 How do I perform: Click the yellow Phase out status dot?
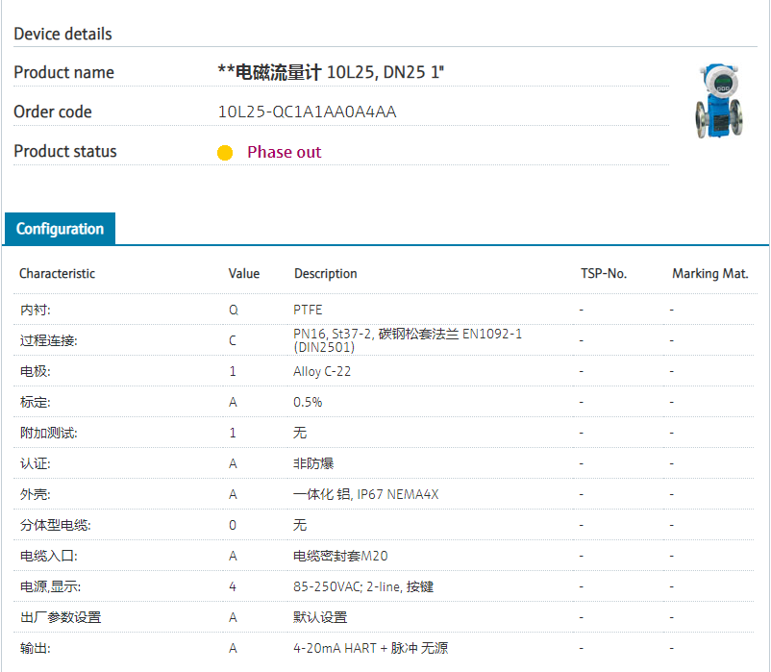pyautogui.click(x=225, y=153)
